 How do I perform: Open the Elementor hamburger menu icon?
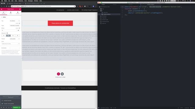(2, 9)
